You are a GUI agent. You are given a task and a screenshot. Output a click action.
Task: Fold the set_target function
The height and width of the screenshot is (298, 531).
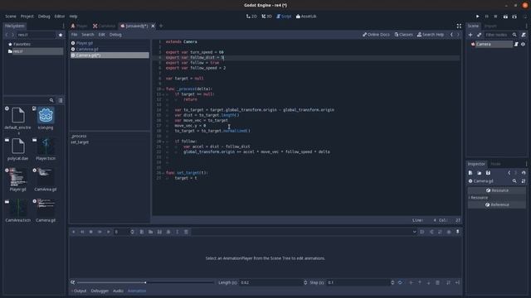click(163, 173)
